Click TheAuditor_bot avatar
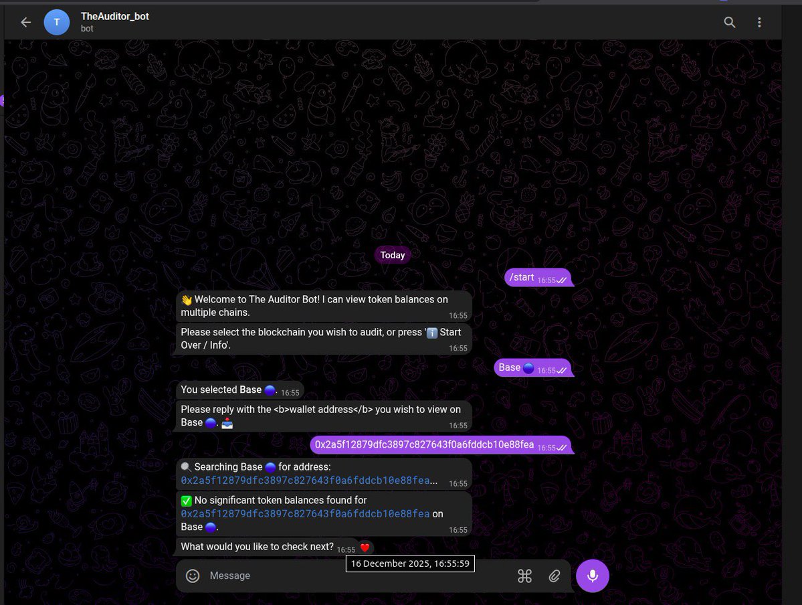The height and width of the screenshot is (605, 802). pos(57,22)
